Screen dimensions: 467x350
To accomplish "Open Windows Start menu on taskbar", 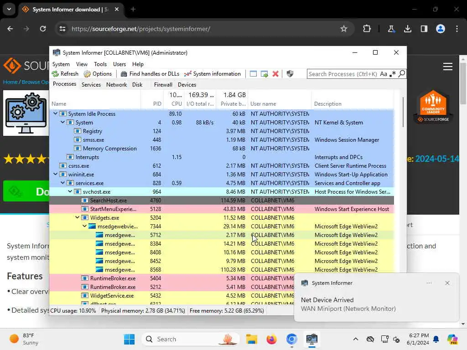I will (x=129, y=339).
